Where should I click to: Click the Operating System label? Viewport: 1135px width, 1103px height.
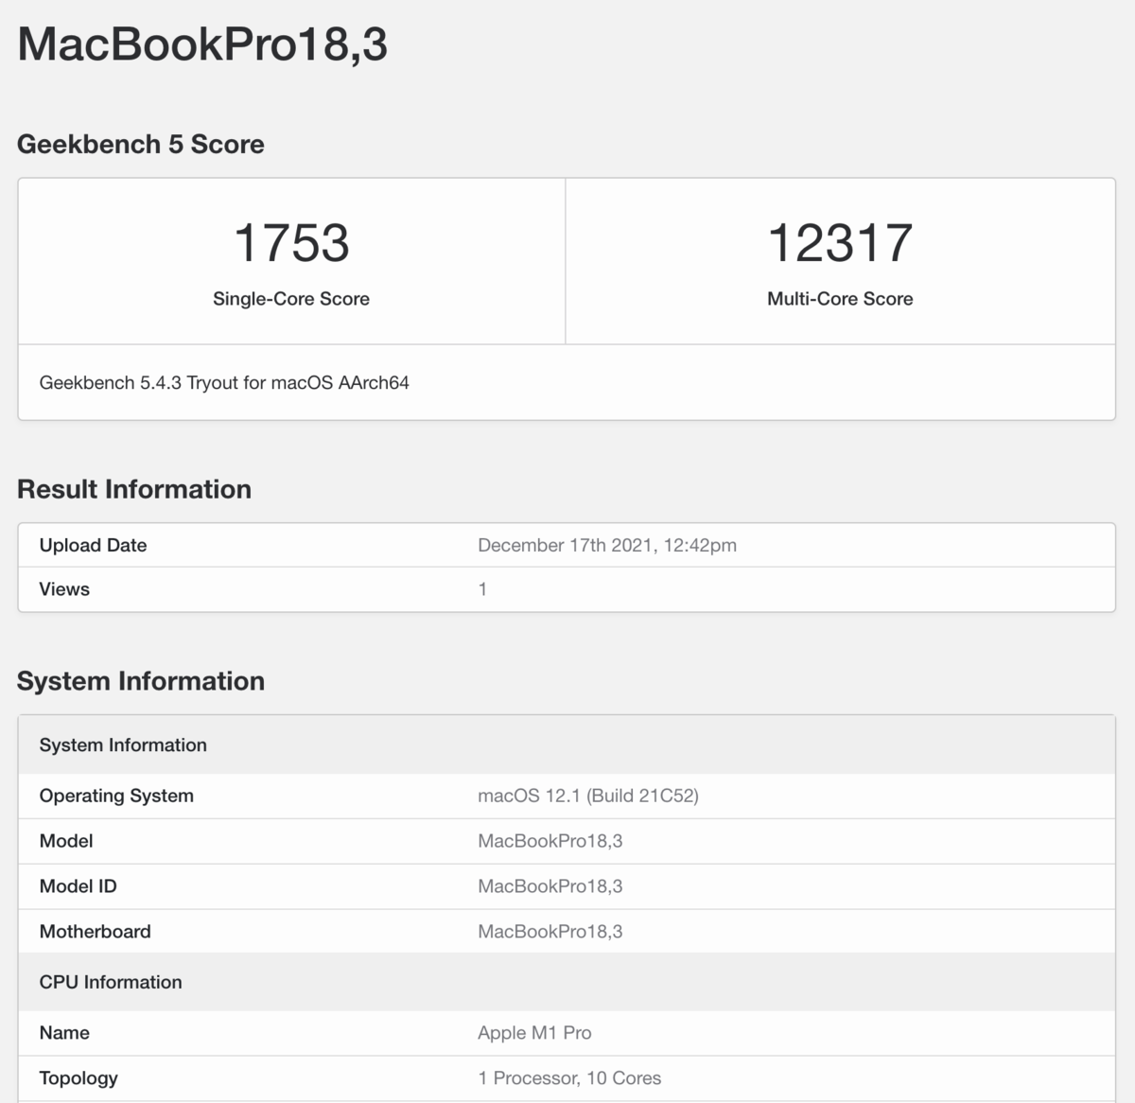(x=116, y=796)
